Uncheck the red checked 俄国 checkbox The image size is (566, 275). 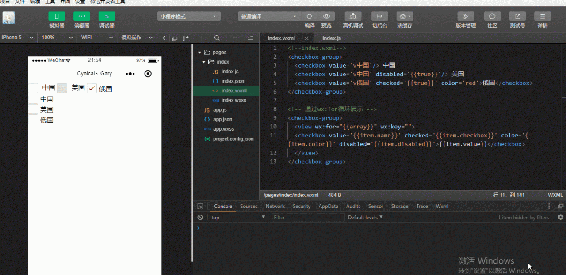click(92, 88)
